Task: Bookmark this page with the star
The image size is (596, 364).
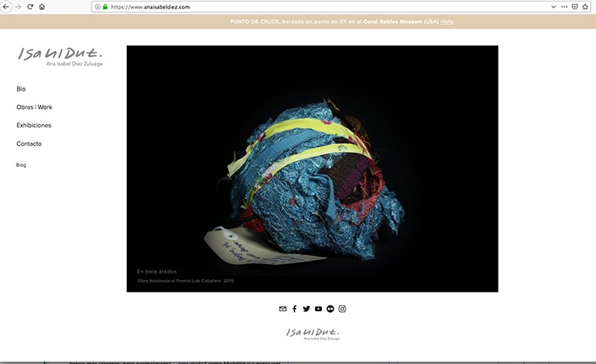Action: [585, 7]
